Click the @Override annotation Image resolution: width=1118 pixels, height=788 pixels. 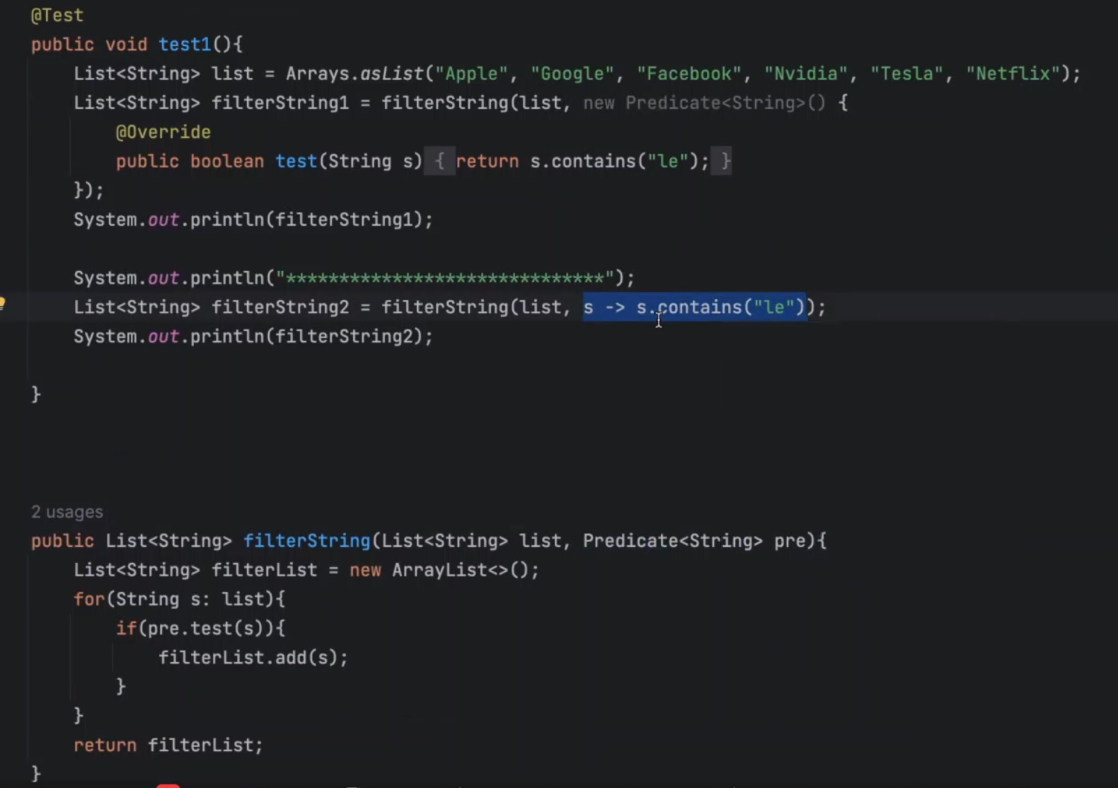(x=163, y=132)
